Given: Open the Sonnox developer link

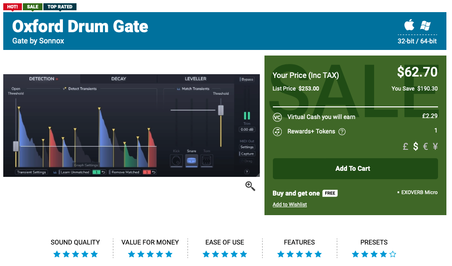Looking at the screenshot, I should 51,41.
